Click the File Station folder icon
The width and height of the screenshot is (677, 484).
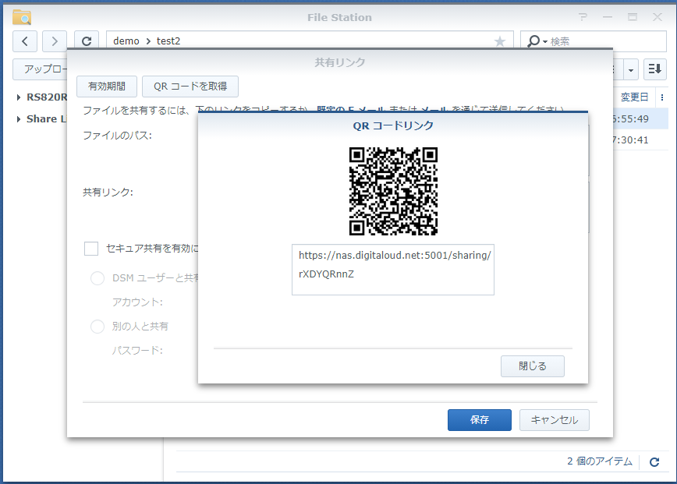[x=22, y=17]
